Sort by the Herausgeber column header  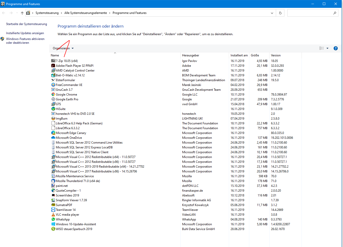coord(190,55)
